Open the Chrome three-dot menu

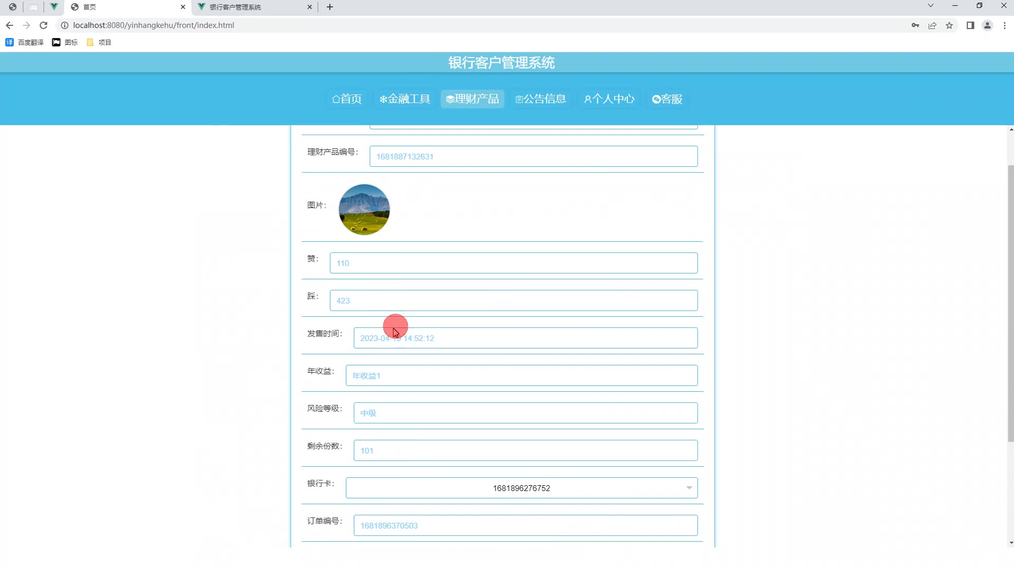[1004, 25]
